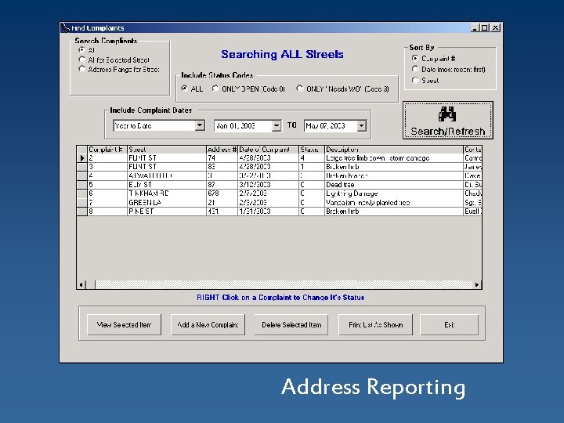
Task: Choose ALL status codes radio
Action: coord(185,89)
